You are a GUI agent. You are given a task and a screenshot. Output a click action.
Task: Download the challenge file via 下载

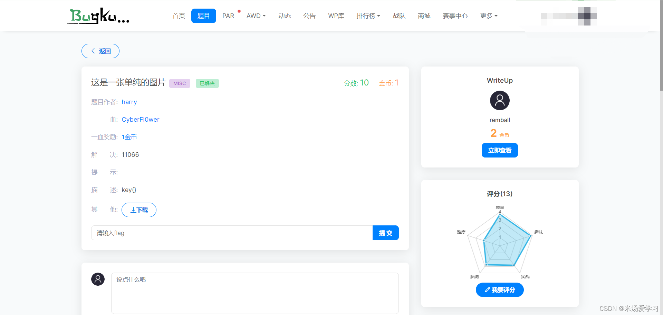(x=139, y=210)
